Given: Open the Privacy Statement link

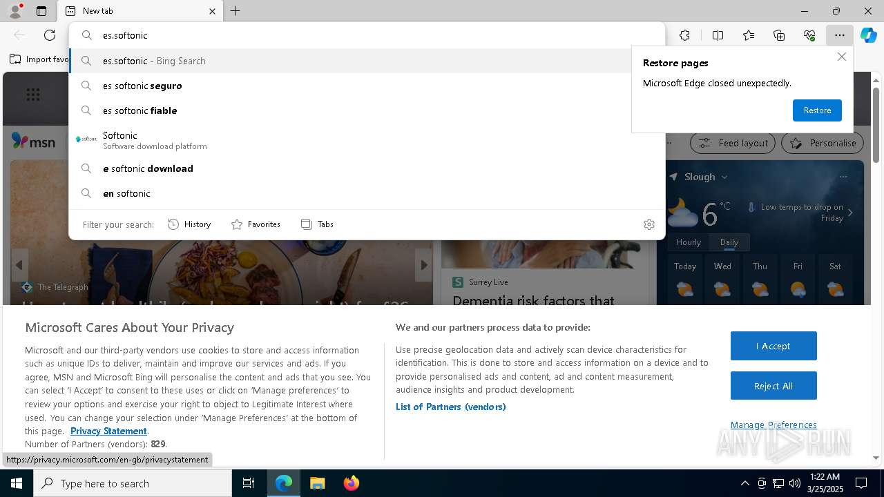Looking at the screenshot, I should (108, 431).
